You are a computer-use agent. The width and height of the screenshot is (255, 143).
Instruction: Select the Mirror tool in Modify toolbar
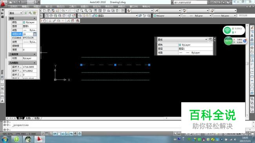252,35
